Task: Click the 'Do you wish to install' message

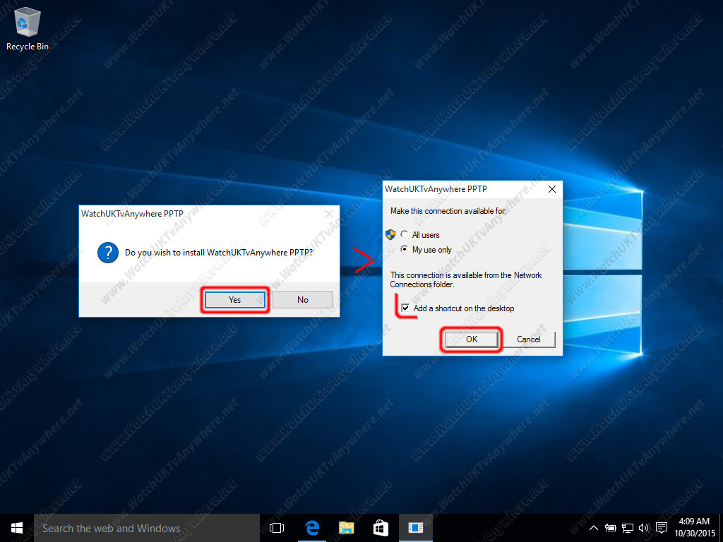Action: tap(219, 253)
